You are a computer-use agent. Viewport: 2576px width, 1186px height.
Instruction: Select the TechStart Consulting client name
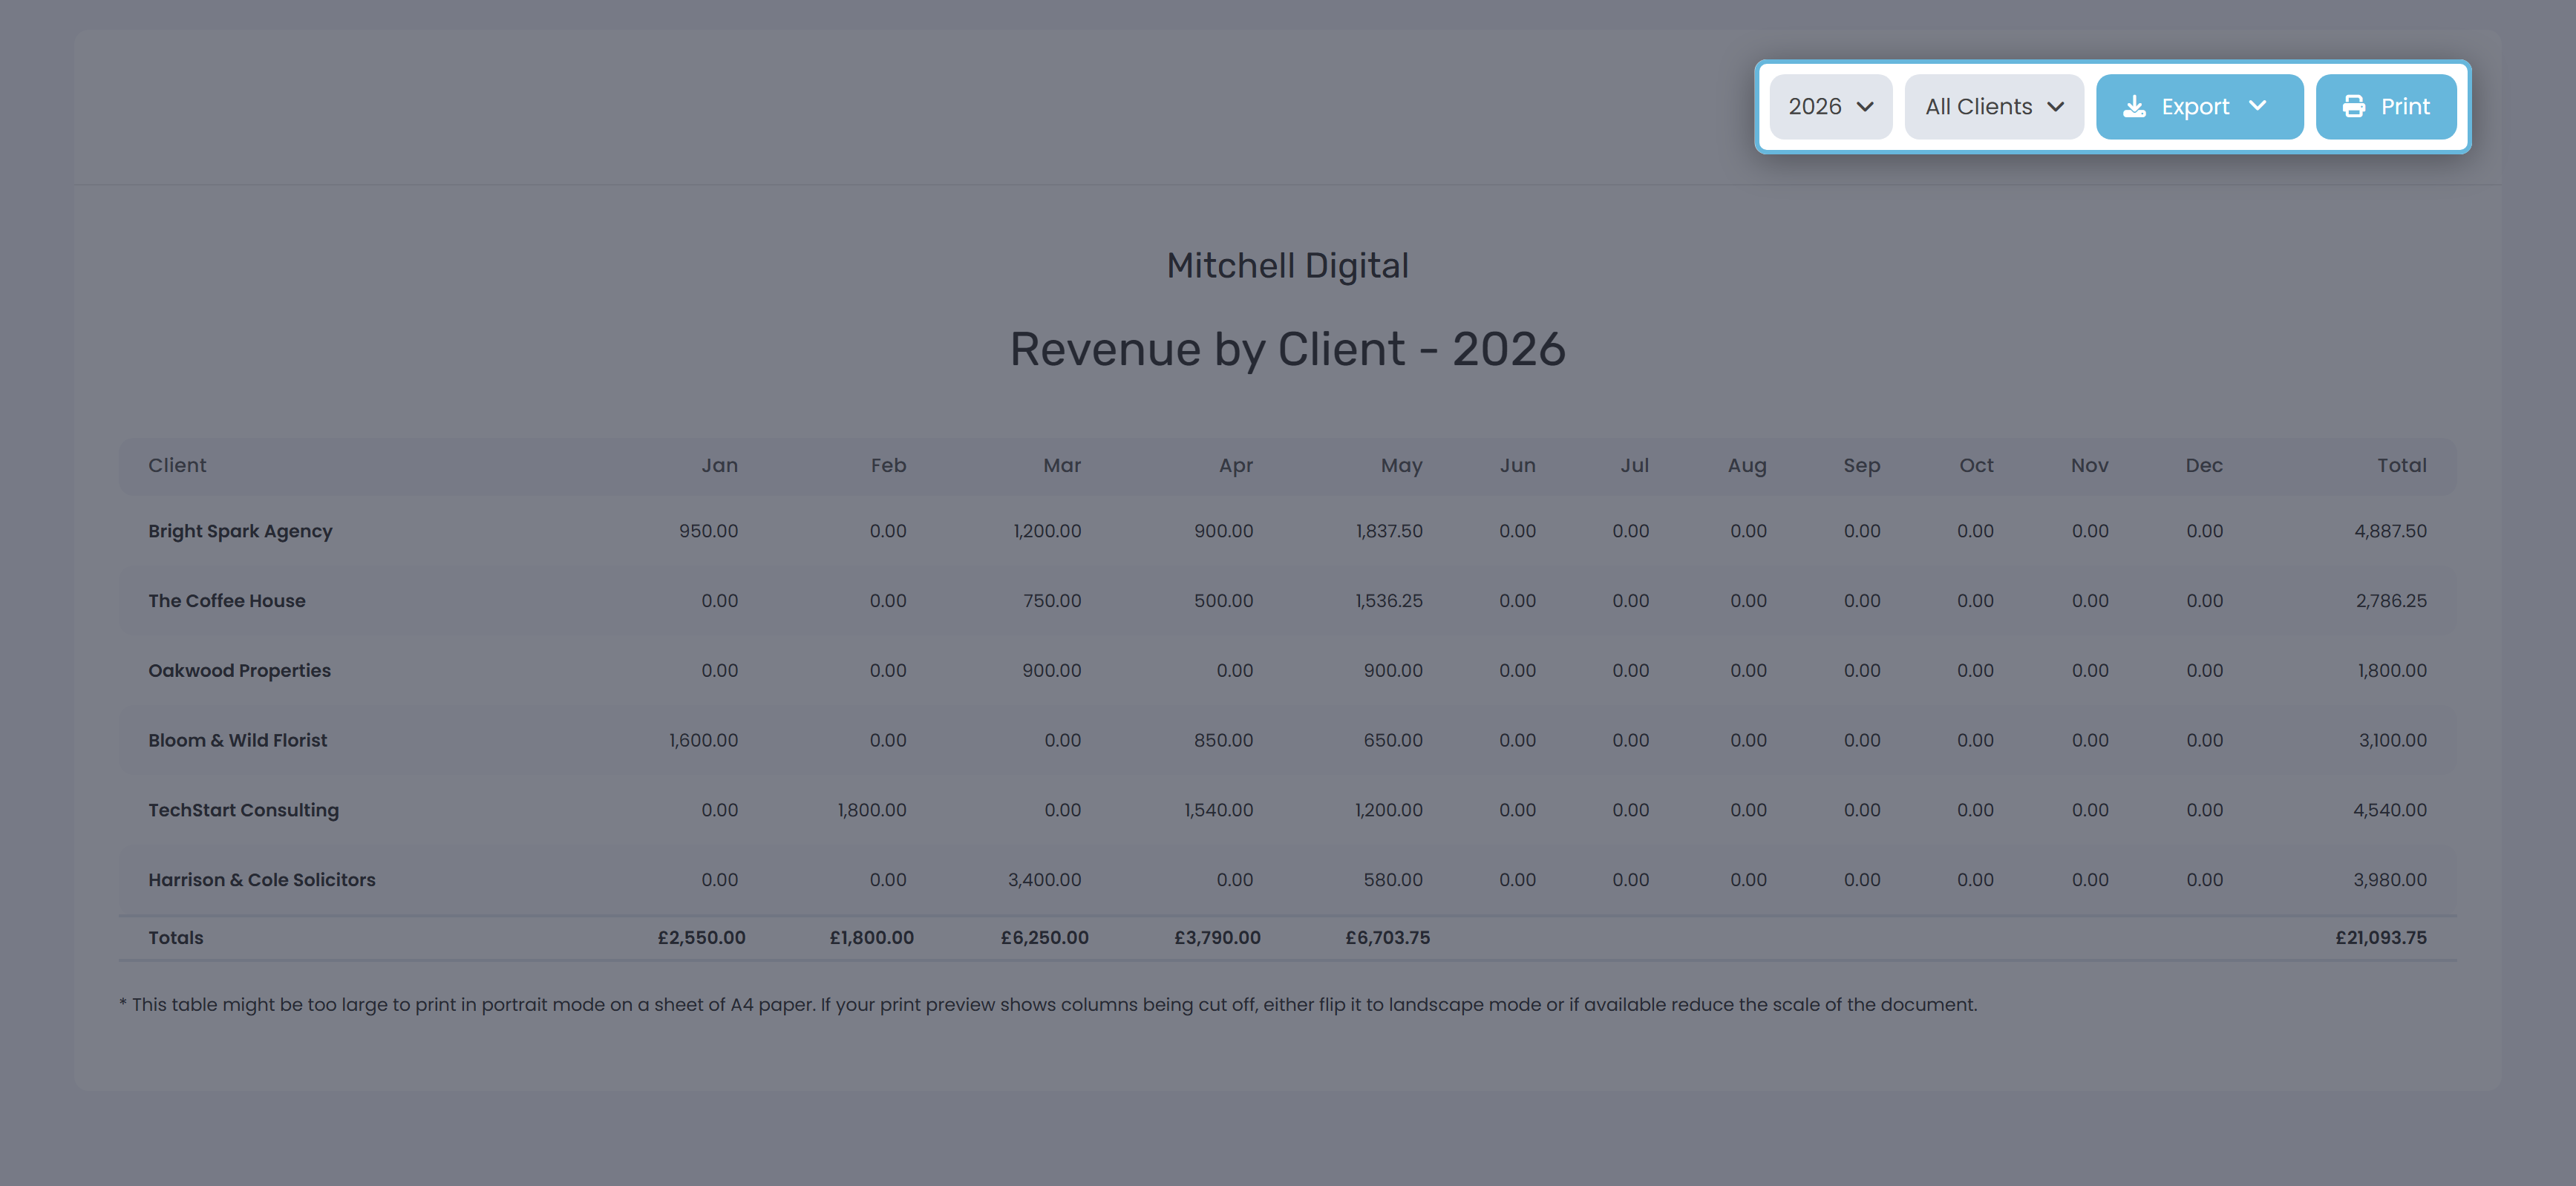[x=243, y=810]
